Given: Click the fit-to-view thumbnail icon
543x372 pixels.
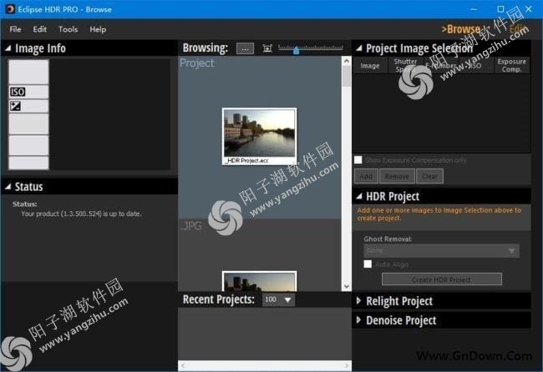Looking at the screenshot, I should tap(267, 48).
